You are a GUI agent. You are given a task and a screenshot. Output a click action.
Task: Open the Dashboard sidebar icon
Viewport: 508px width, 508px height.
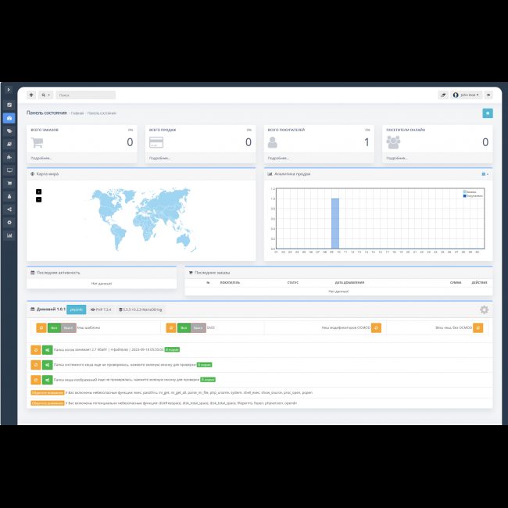pos(9,118)
